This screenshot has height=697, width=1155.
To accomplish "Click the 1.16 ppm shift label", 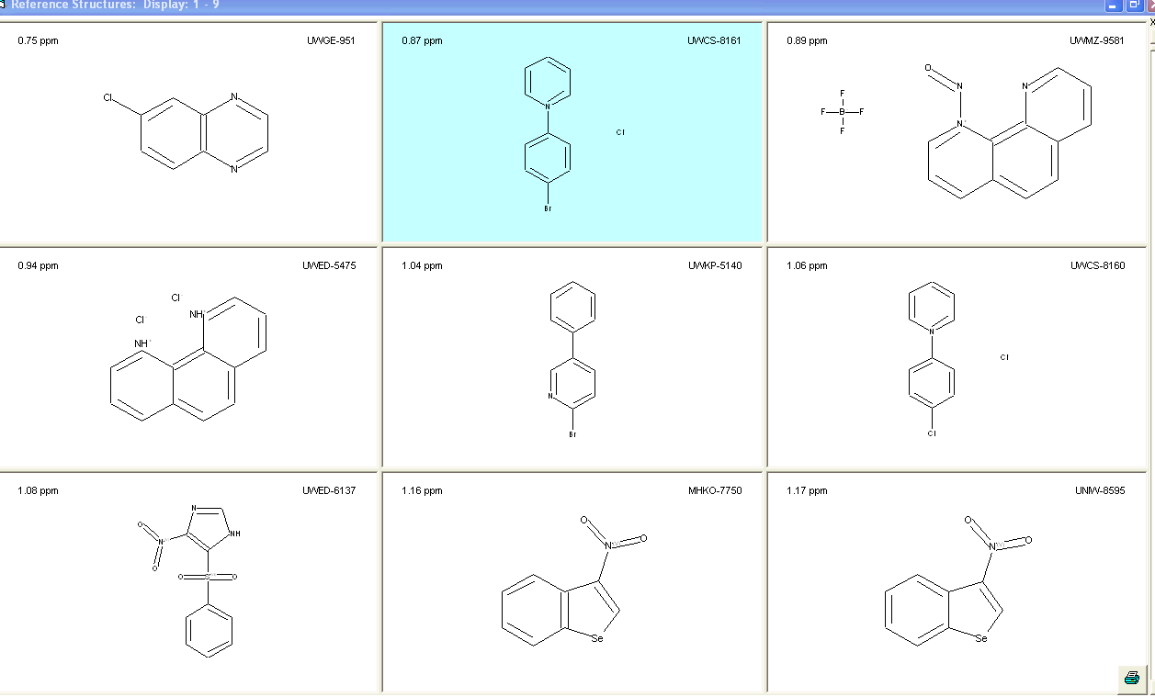I will tap(420, 490).
